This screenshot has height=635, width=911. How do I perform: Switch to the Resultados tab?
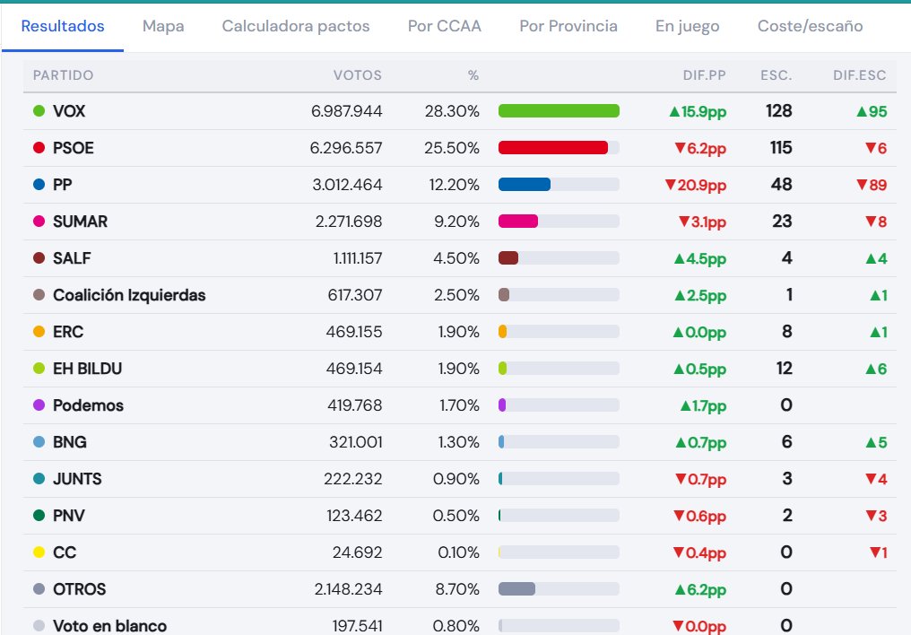(63, 26)
